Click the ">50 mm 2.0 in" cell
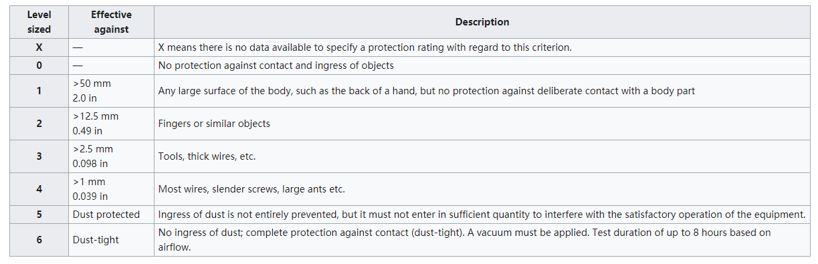Screen dimensions: 818x264 pos(111,91)
